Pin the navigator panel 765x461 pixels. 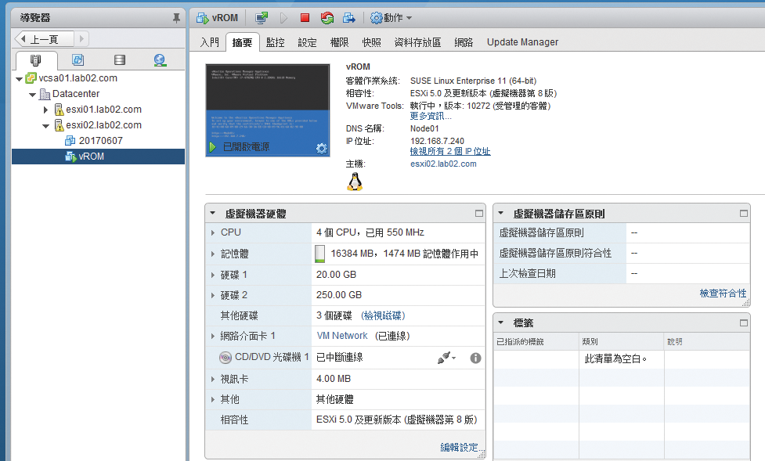[x=176, y=19]
